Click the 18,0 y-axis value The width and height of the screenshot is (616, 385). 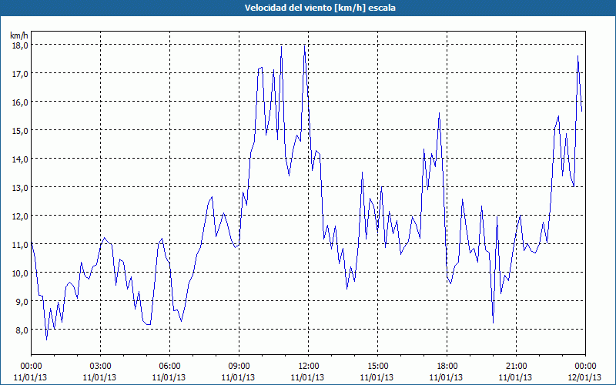tap(20, 45)
